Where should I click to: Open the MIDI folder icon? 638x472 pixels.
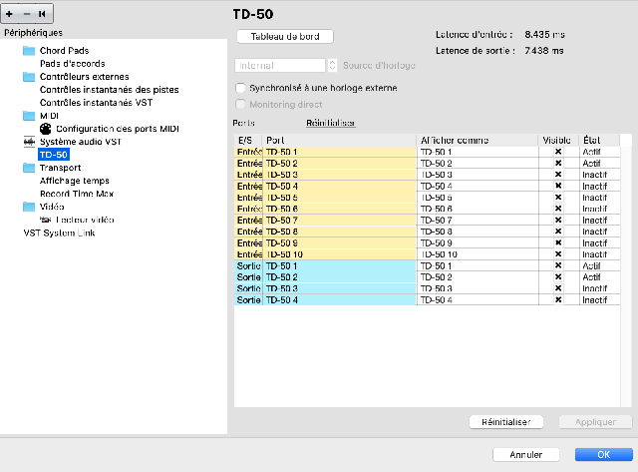click(x=29, y=116)
